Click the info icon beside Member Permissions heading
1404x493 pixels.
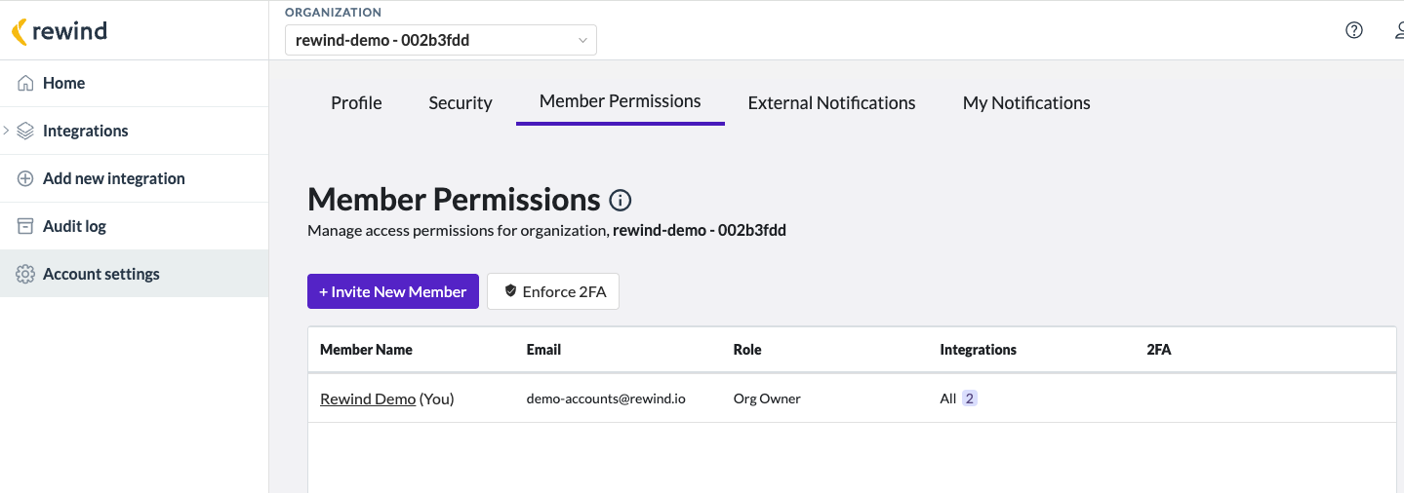621,201
